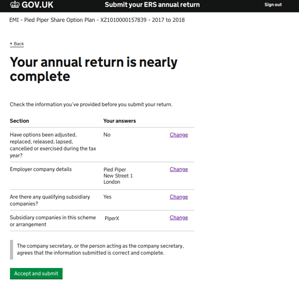Viewport: 299px width, 286px height.
Task: Click the Accept and submit button
Action: pyautogui.click(x=36, y=274)
